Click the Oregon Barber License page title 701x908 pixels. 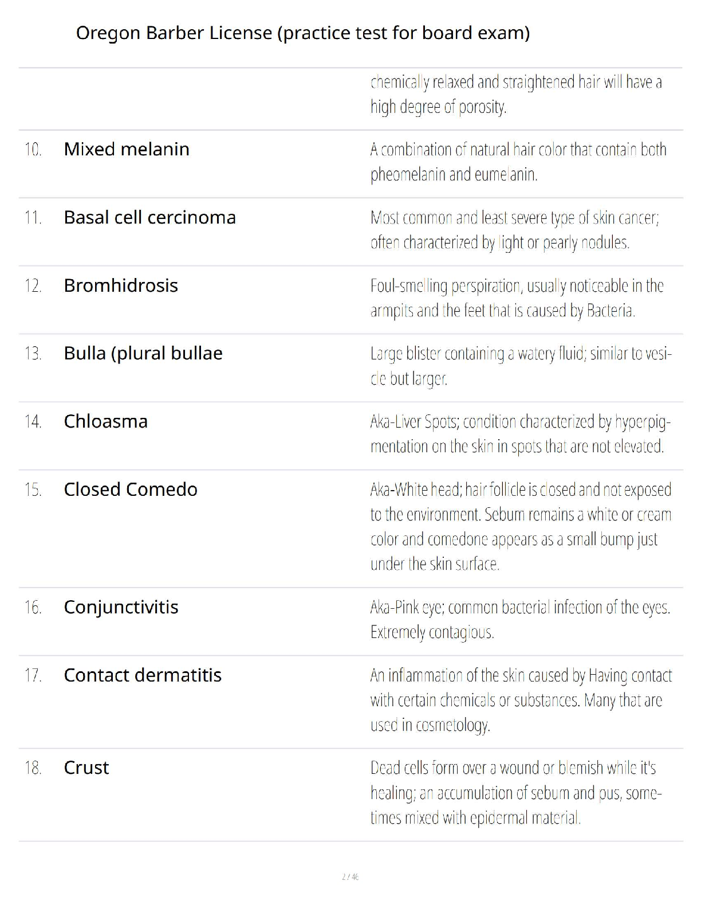[302, 33]
